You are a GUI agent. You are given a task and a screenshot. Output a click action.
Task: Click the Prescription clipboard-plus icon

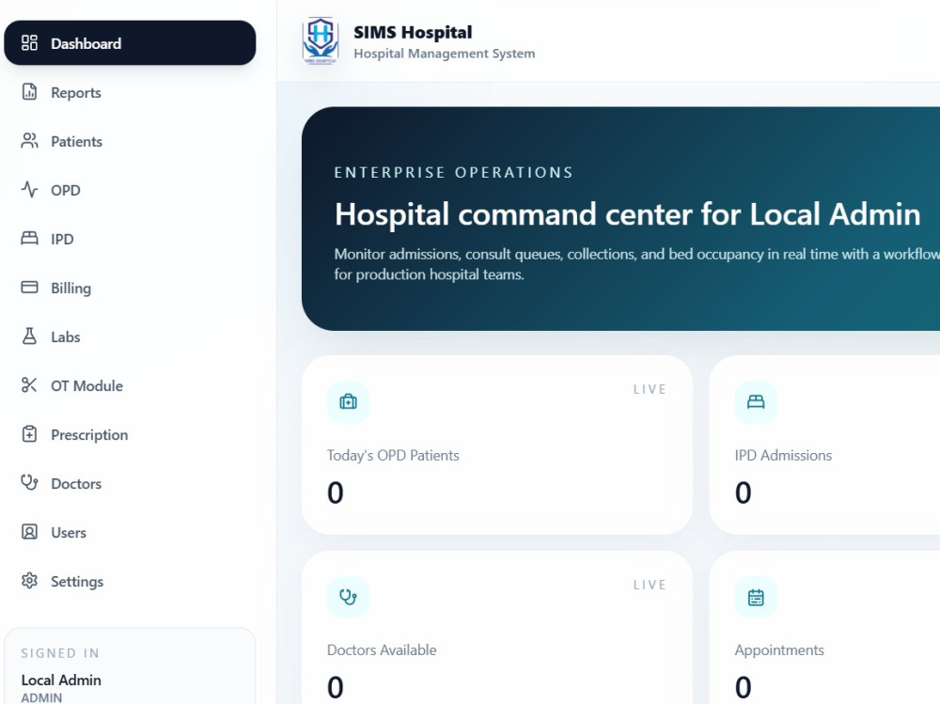click(x=29, y=434)
